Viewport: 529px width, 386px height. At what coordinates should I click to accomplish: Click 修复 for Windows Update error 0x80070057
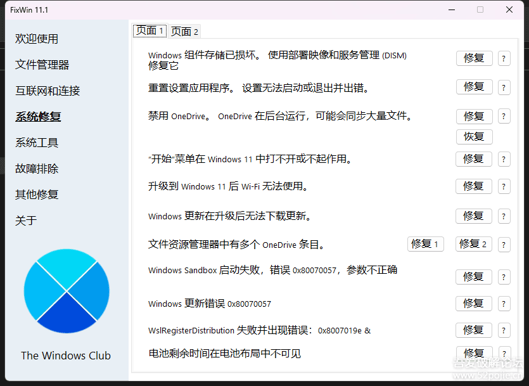(x=474, y=304)
